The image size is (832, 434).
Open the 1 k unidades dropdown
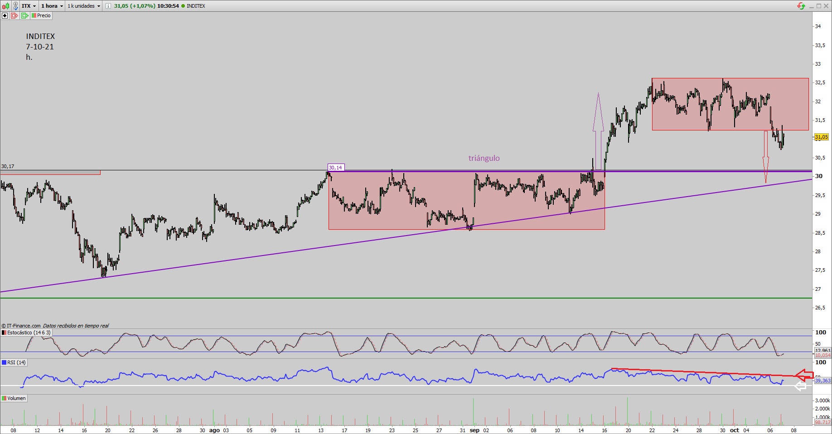coord(84,6)
